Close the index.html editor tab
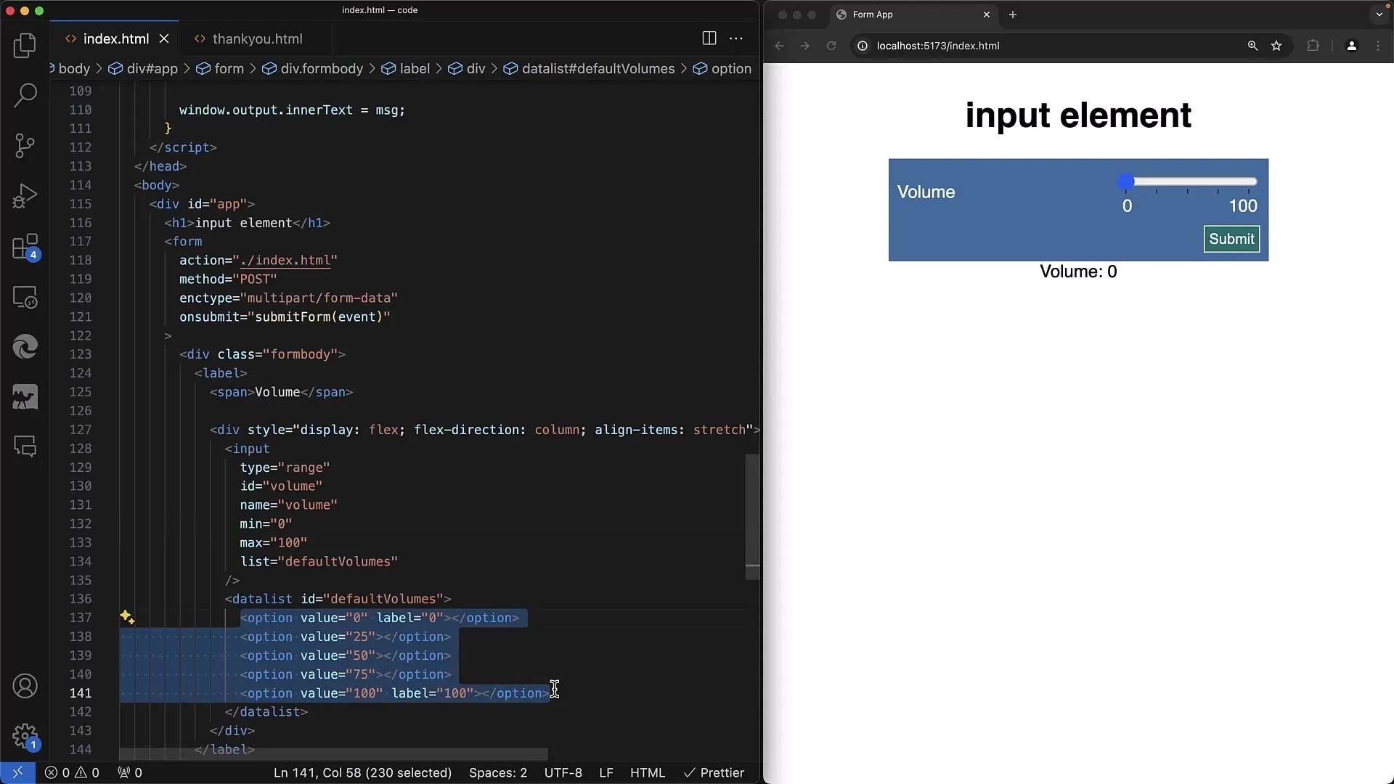Image resolution: width=1394 pixels, height=784 pixels. pyautogui.click(x=164, y=38)
